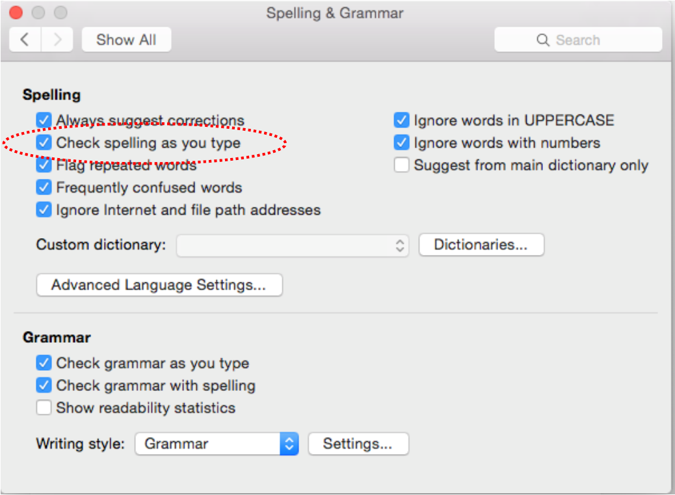Open Advanced Language Settings...
The width and height of the screenshot is (675, 495).
(159, 285)
